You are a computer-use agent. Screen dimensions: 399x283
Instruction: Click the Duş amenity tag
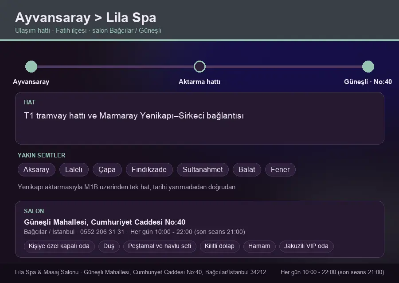click(x=109, y=246)
